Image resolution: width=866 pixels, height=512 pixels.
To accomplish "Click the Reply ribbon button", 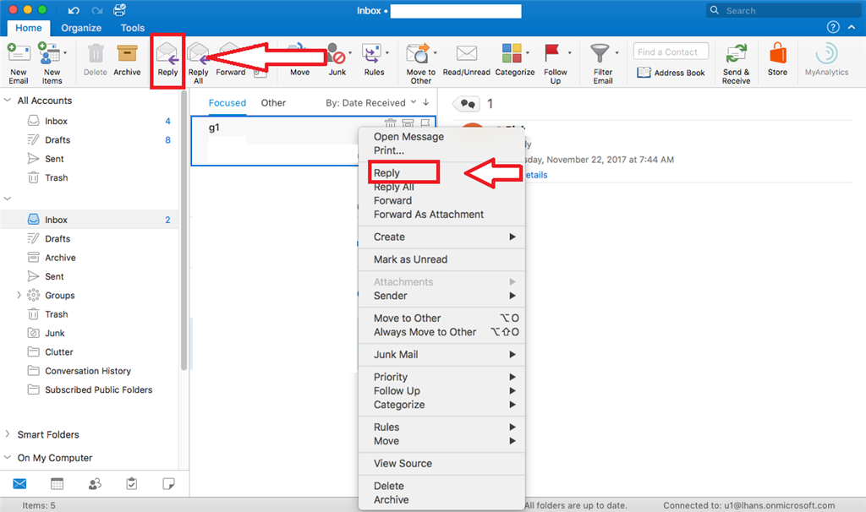I will [167, 60].
